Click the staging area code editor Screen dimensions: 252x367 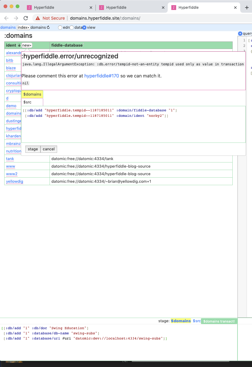[x=118, y=342]
